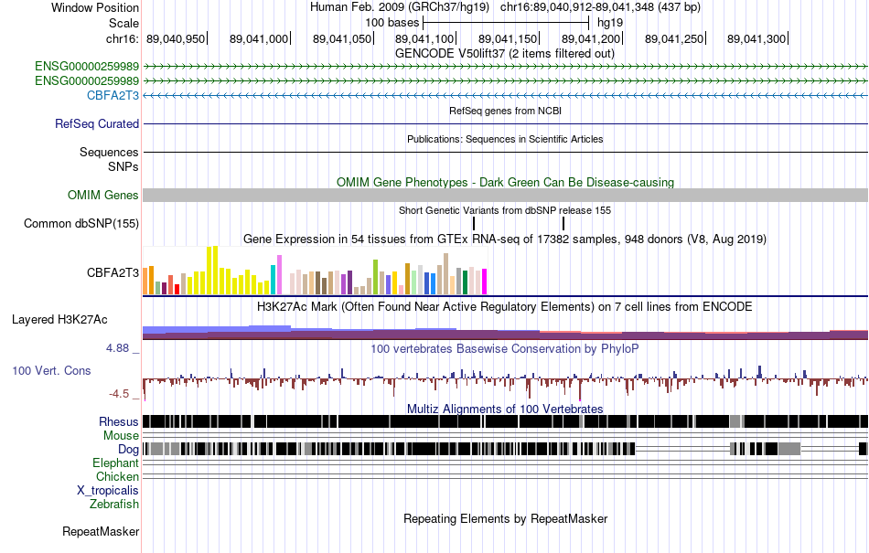Select the Elephant alignment label
The height and width of the screenshot is (553, 869).
pyautogui.click(x=115, y=463)
